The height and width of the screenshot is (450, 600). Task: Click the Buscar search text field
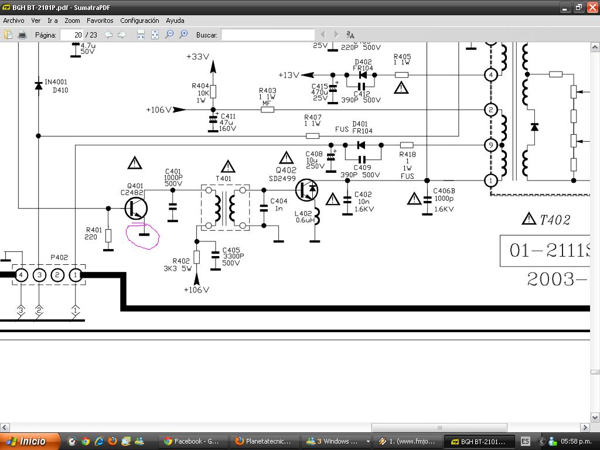pyautogui.click(x=268, y=35)
